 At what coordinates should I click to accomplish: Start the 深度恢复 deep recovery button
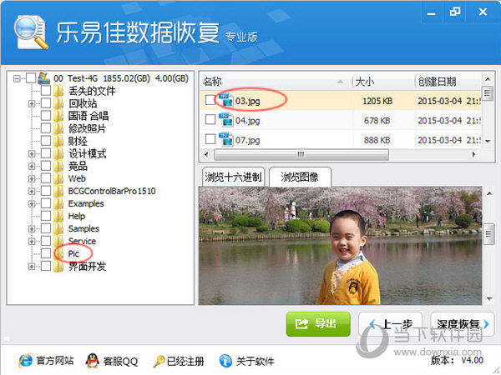pyautogui.click(x=462, y=324)
